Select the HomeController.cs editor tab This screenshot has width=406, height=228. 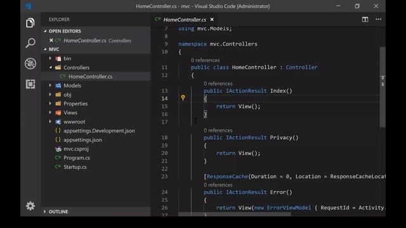point(185,20)
